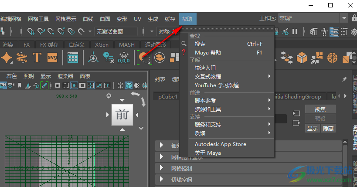Open the snap options dropdown arrow
The width and height of the screenshot is (357, 187).
pos(90,31)
